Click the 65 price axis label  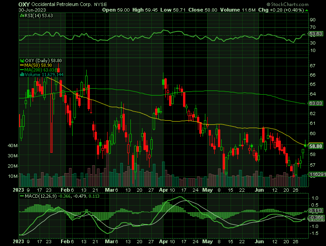click(312, 84)
